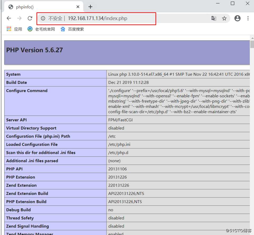Click the 'PHP Extension' row label
This screenshot has height=235, width=254.
point(21,177)
